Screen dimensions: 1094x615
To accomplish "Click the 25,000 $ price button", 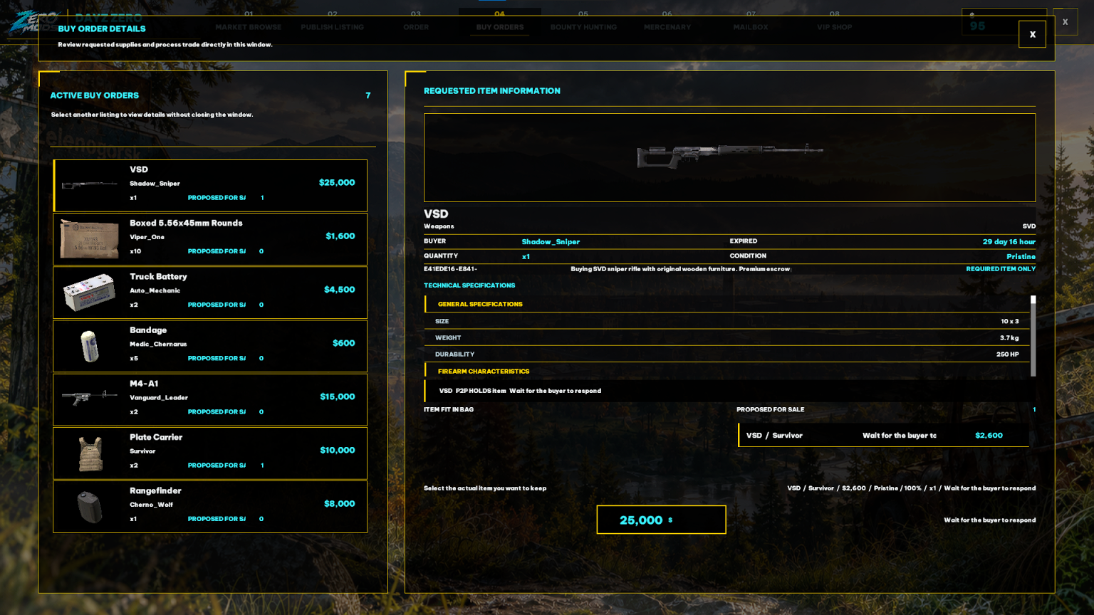I will pos(661,520).
